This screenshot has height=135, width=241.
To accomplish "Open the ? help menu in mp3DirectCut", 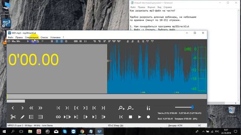I will (x=63, y=37).
